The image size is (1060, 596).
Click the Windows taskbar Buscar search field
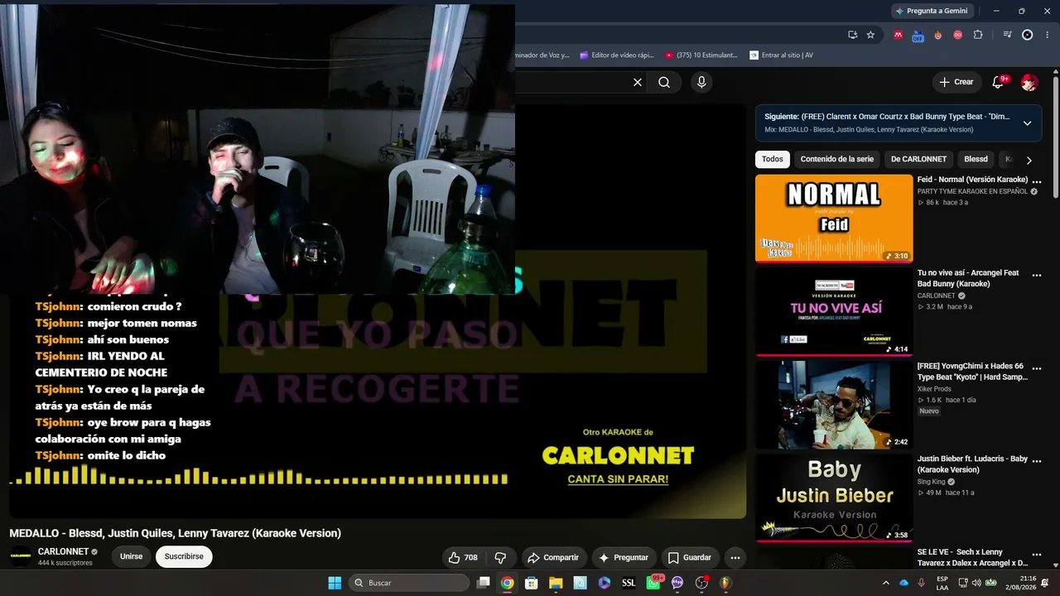click(409, 583)
